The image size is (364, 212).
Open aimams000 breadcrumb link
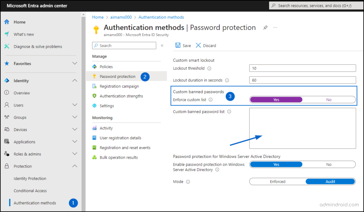121,17
